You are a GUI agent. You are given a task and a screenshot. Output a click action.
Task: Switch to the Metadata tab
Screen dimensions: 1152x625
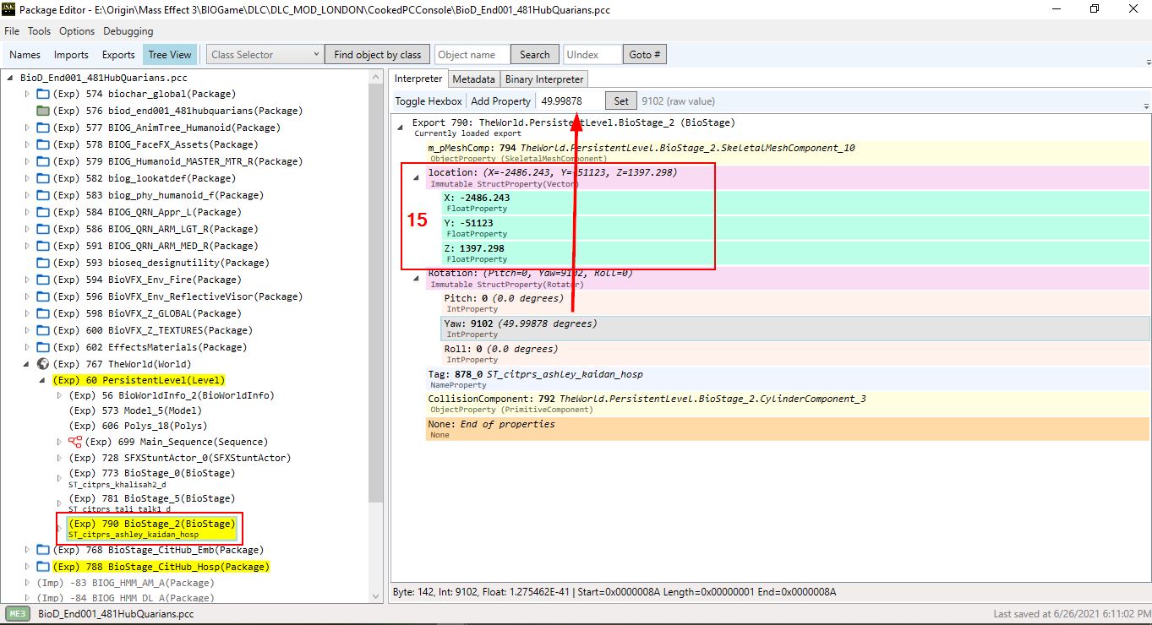[x=473, y=79]
